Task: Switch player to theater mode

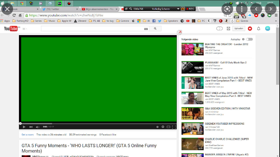Action: coord(168,127)
